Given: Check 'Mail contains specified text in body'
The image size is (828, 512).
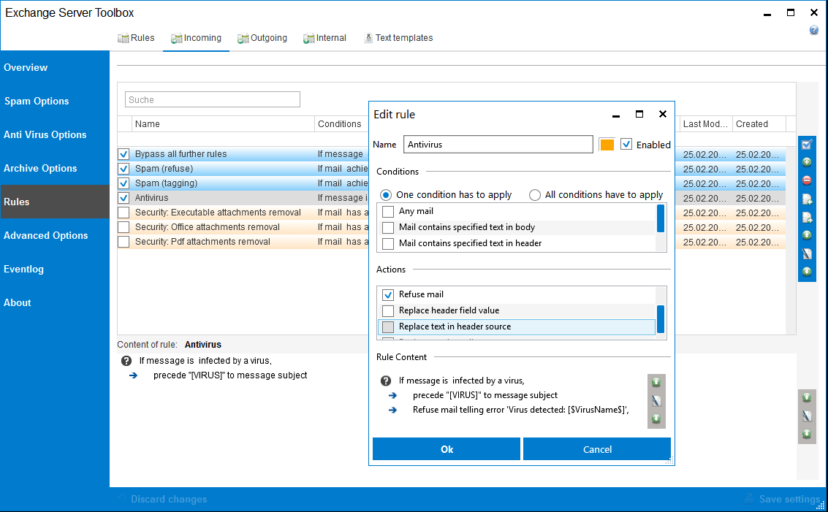Looking at the screenshot, I should point(388,227).
